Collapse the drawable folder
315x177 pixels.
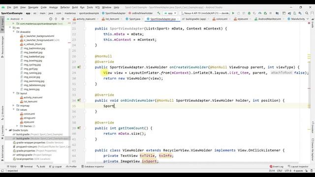(14, 31)
